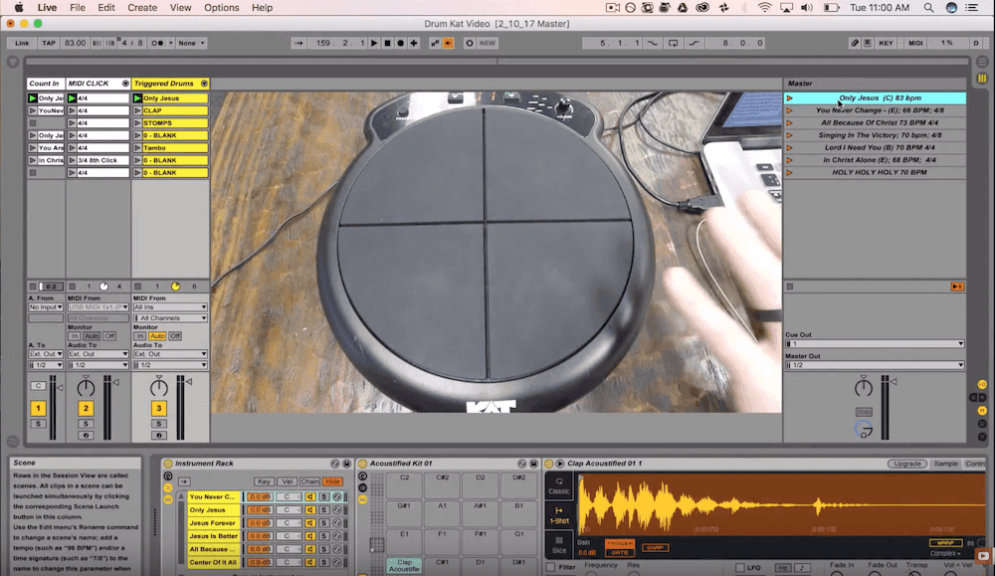995x576 pixels.
Task: Click the Session Record circle button
Action: click(x=470, y=43)
